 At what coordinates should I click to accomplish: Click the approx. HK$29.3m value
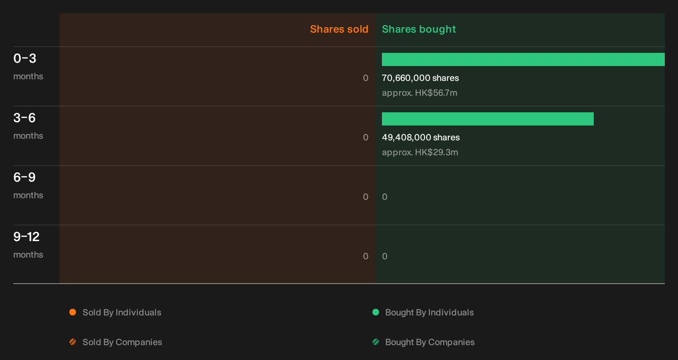420,152
